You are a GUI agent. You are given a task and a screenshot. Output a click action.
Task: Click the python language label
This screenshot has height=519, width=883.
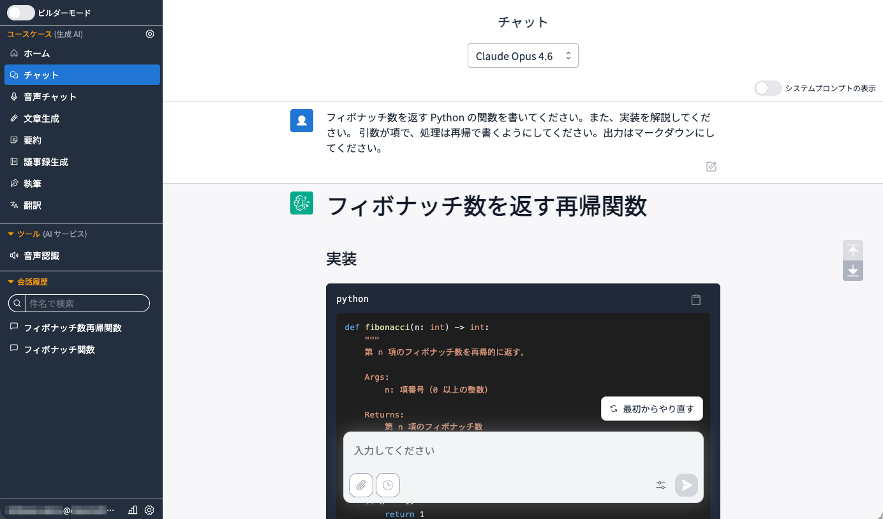pyautogui.click(x=352, y=299)
